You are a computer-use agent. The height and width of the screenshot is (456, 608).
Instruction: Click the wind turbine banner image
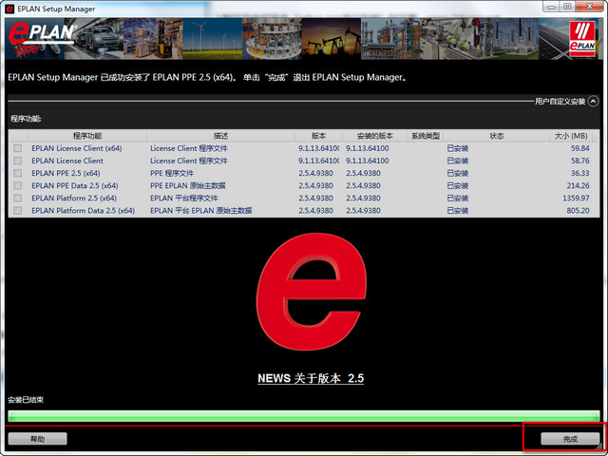(x=213, y=39)
